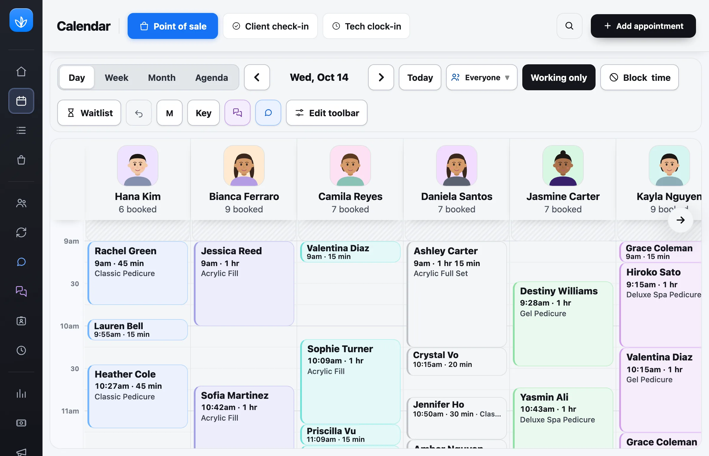Open the list view sidebar icon
The width and height of the screenshot is (709, 456).
(21, 130)
